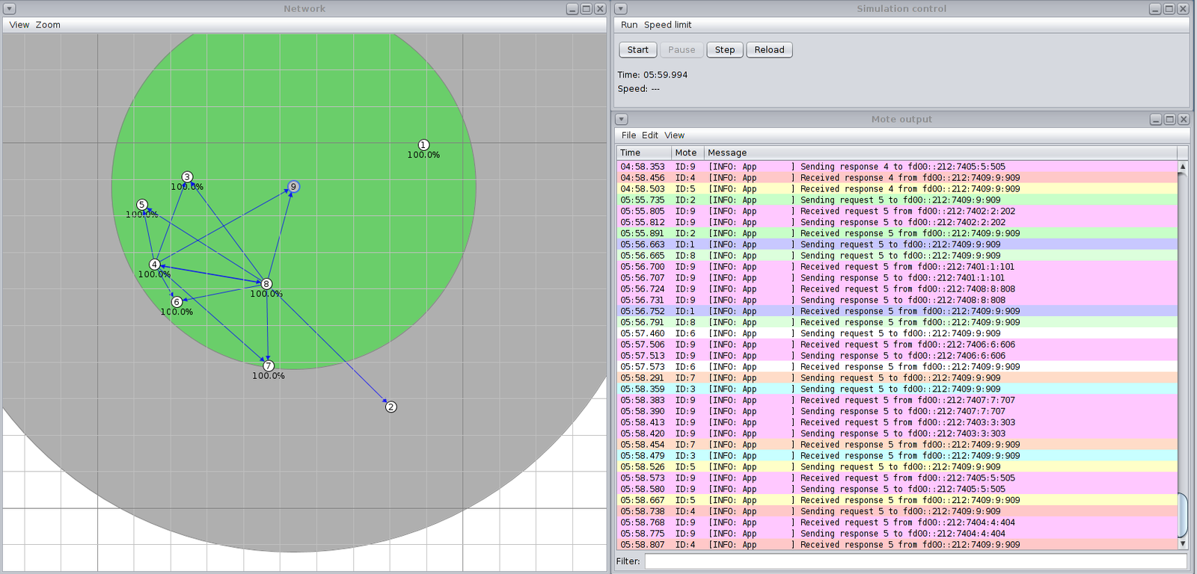Open Mote output window menu arrow
The image size is (1197, 574).
pos(621,120)
